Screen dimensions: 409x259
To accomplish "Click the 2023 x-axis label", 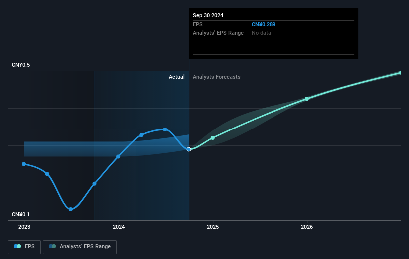I will 24,227.
